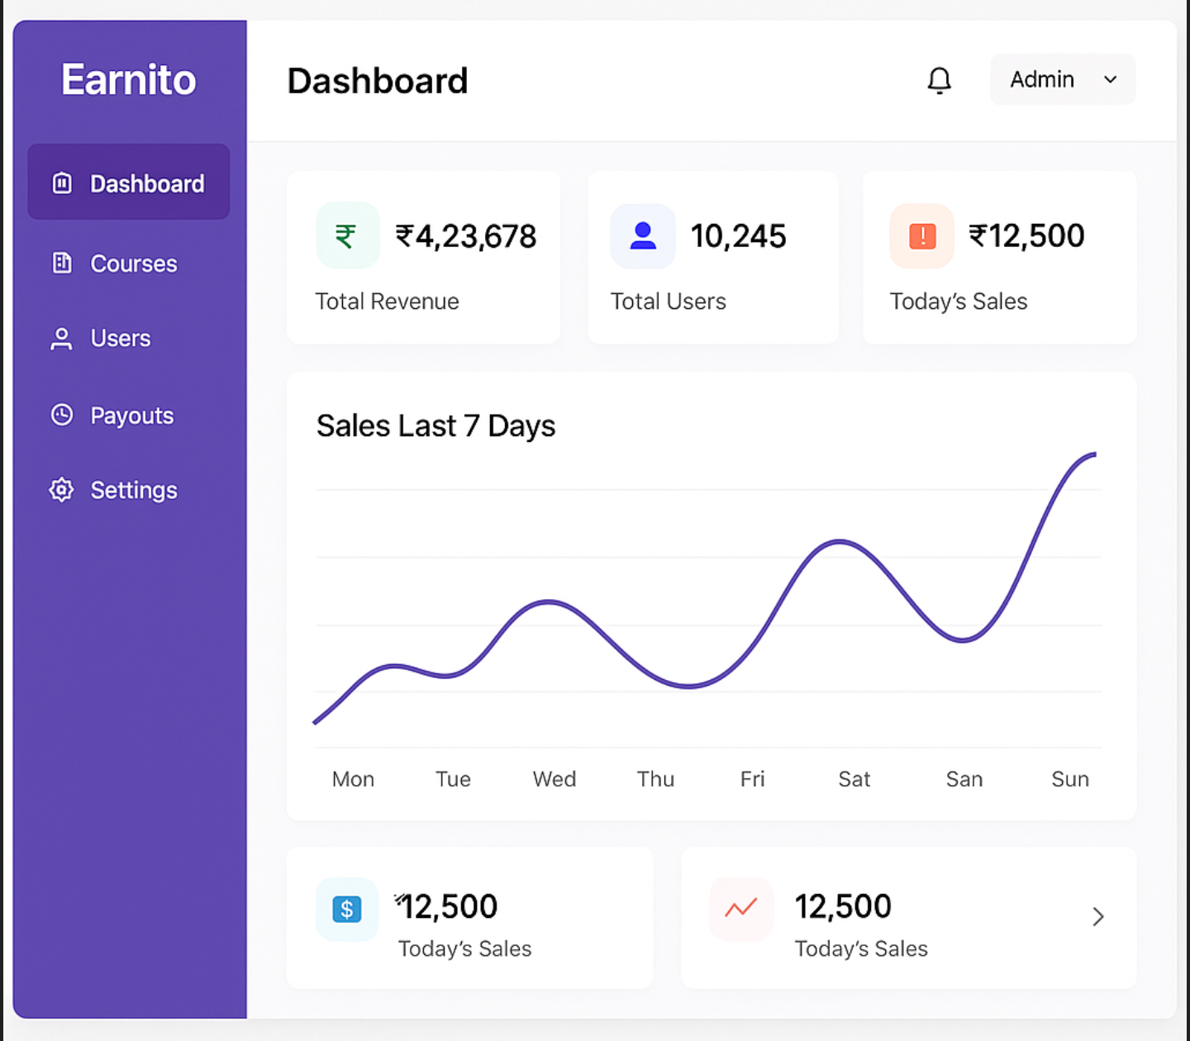The width and height of the screenshot is (1190, 1041).
Task: Click right chevron on Today's Sales card
Action: 1097,916
